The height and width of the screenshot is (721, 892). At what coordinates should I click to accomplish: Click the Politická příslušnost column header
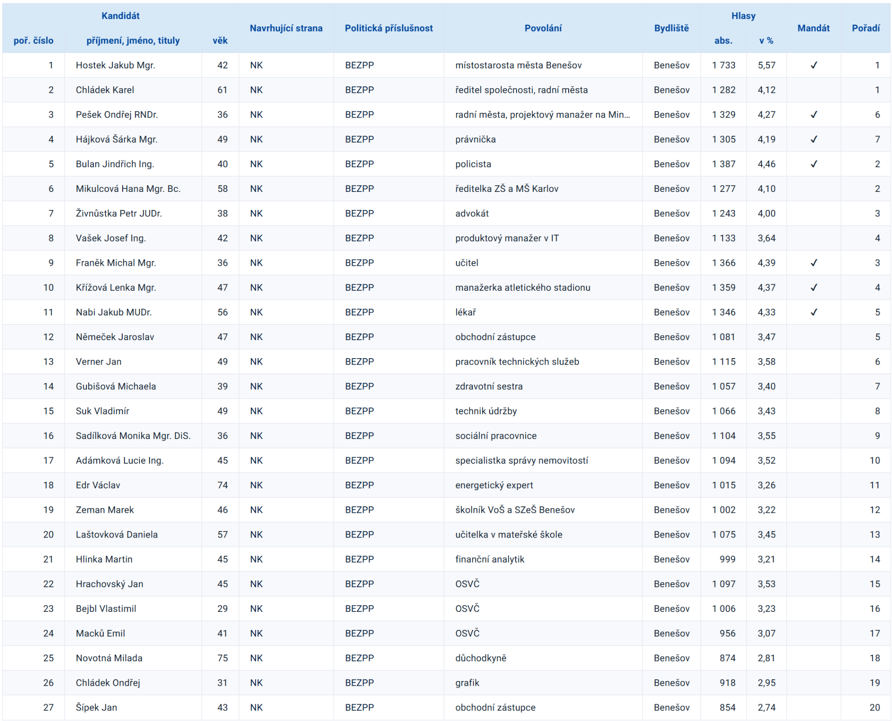pos(388,28)
